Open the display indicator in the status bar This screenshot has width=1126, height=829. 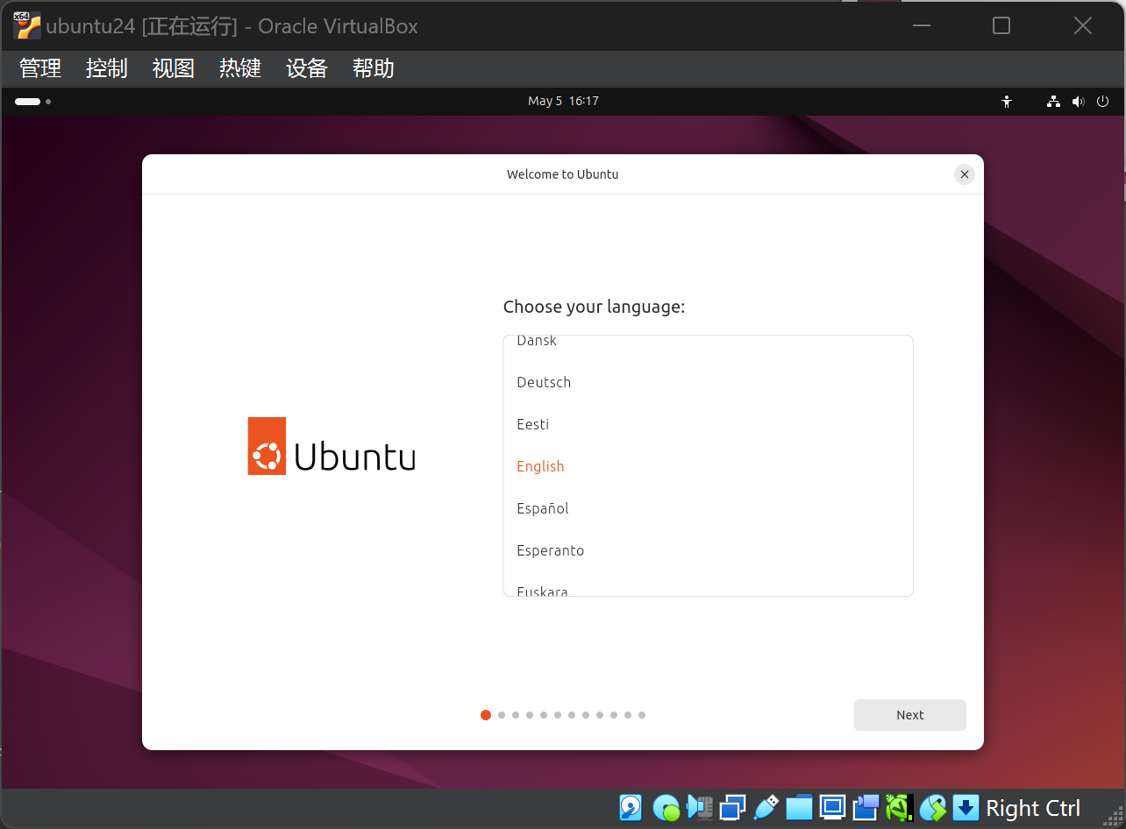click(832, 807)
